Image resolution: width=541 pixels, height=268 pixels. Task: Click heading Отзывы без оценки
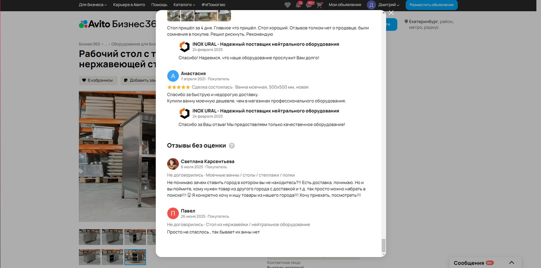click(197, 145)
